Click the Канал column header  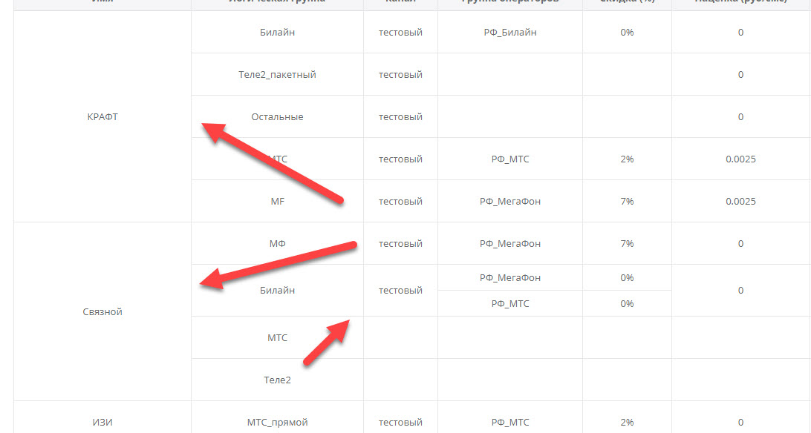400,3
